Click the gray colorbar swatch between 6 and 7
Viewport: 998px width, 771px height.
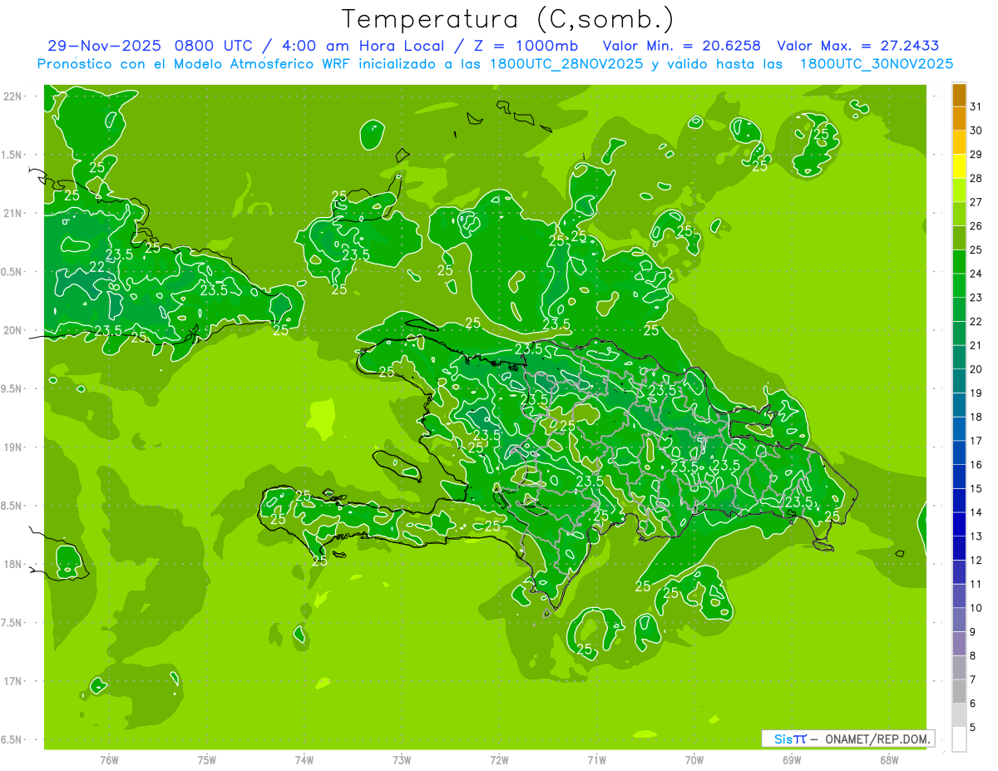[959, 692]
